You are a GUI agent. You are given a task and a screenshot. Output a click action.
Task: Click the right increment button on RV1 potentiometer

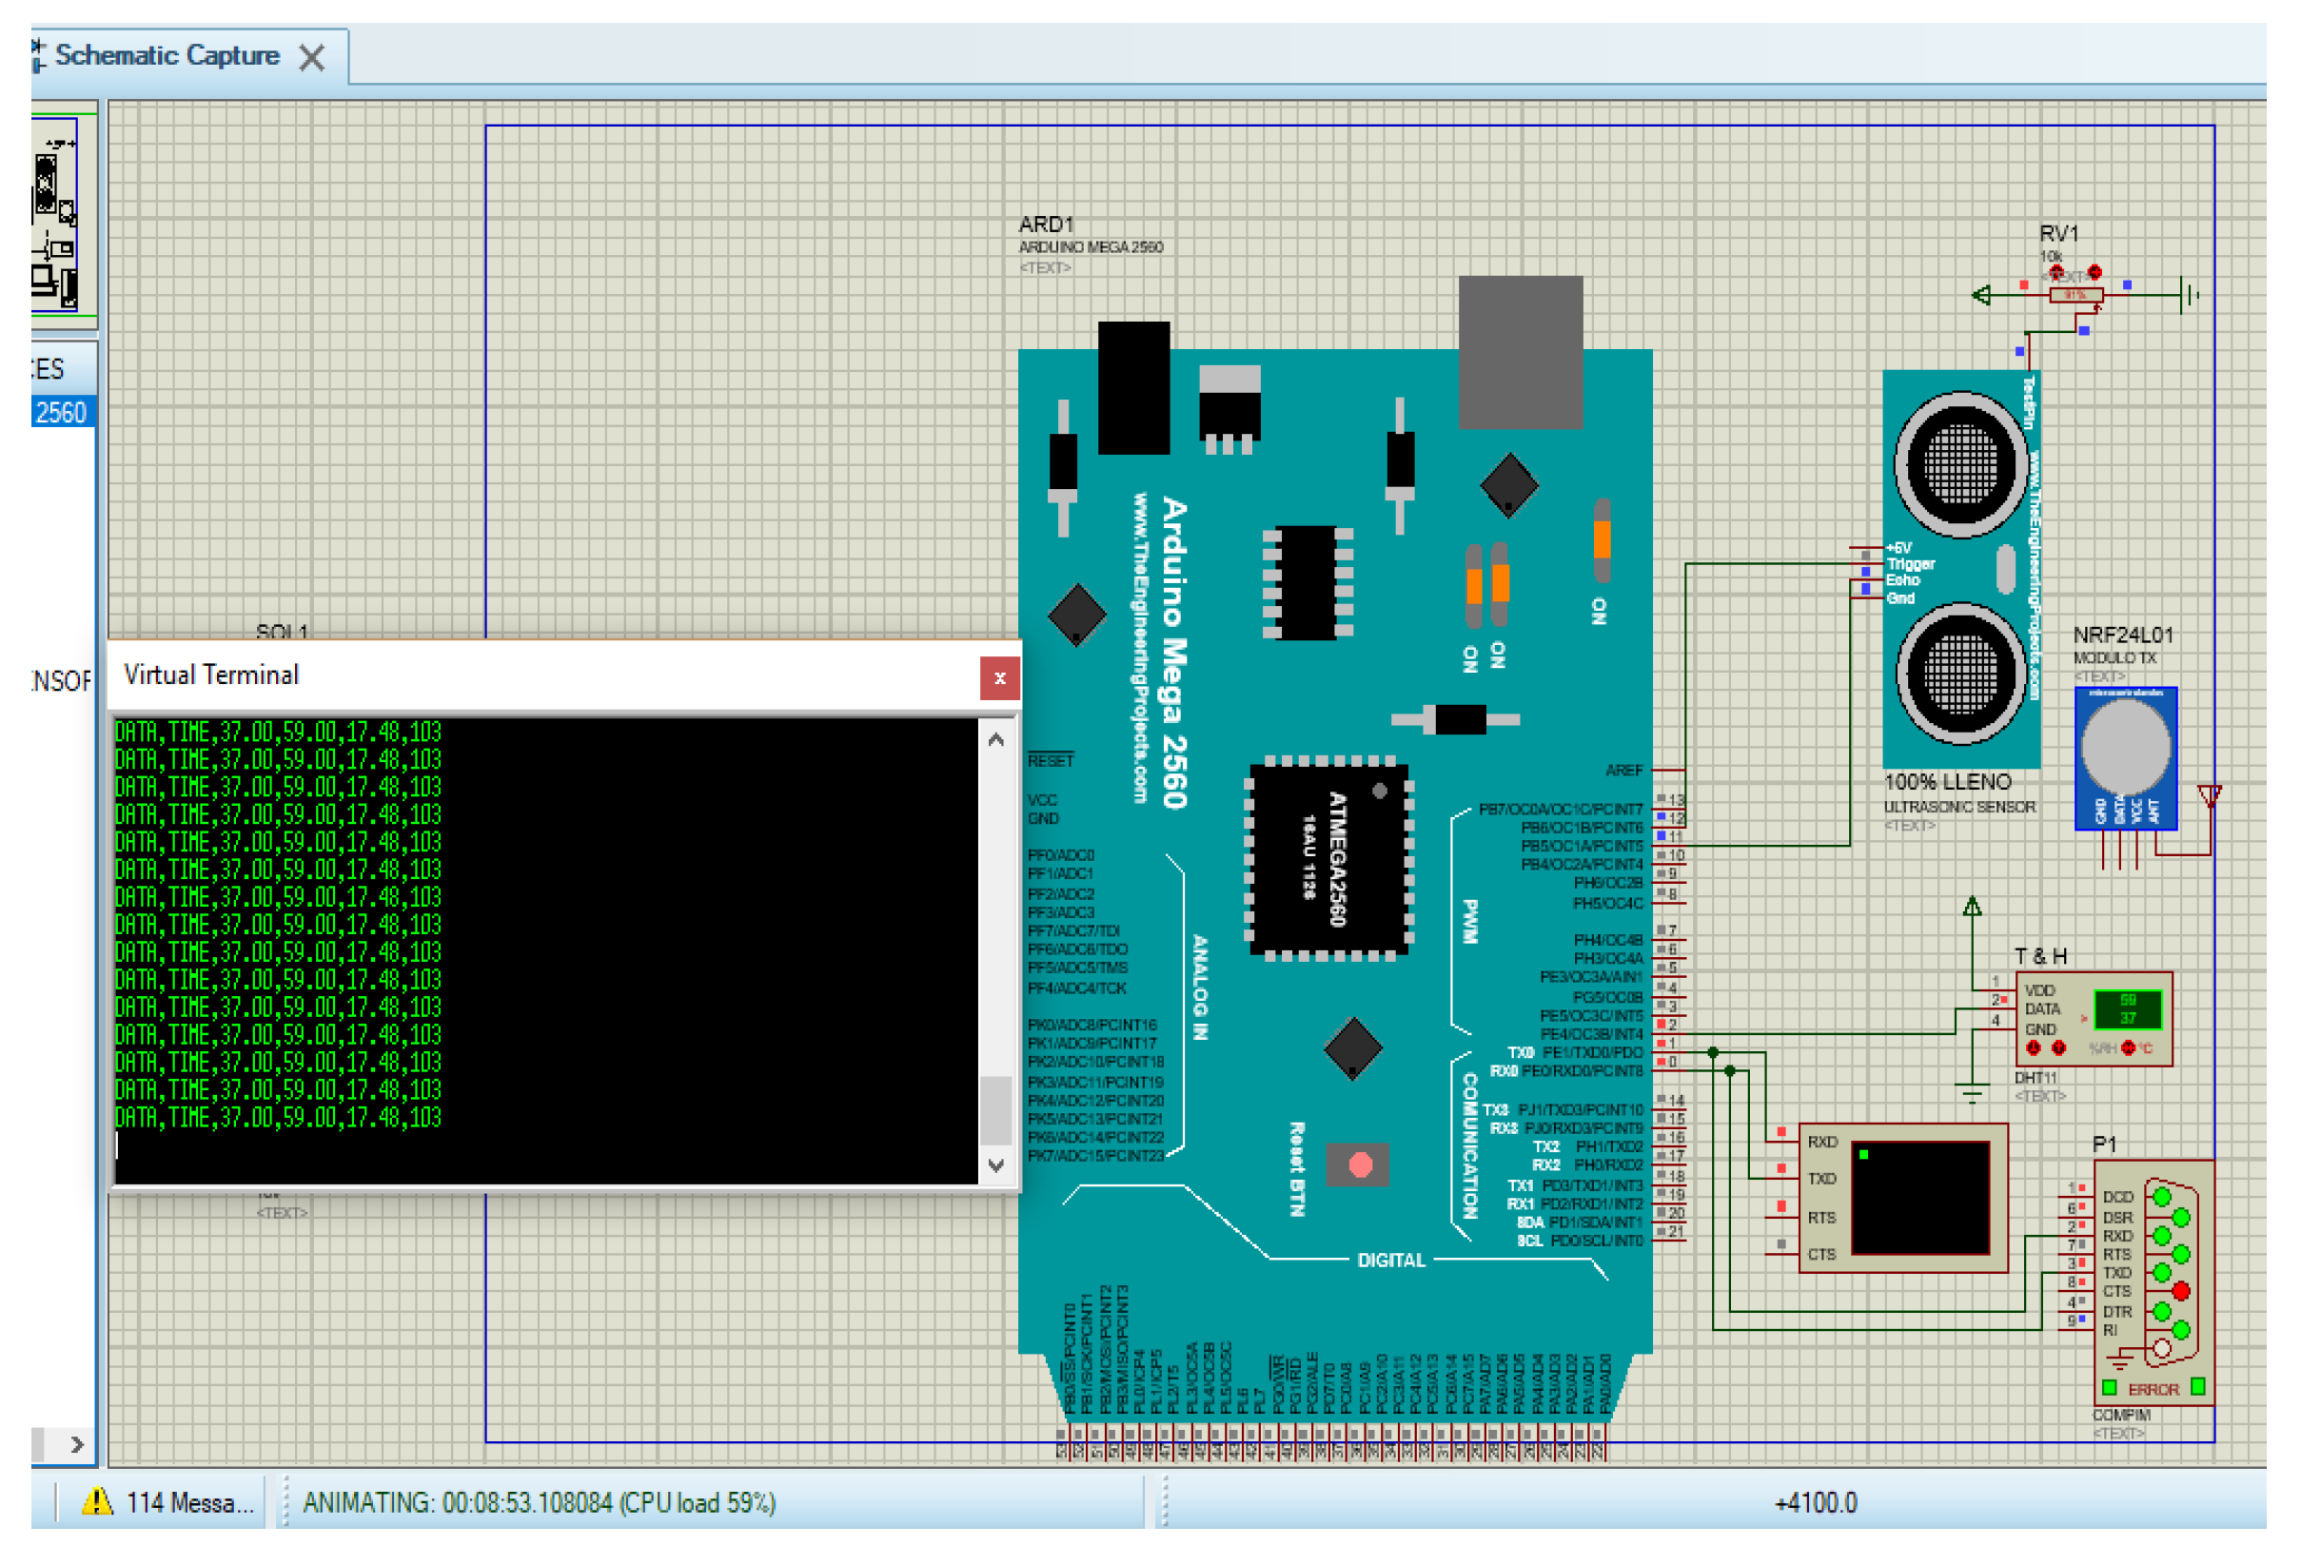coord(2094,272)
